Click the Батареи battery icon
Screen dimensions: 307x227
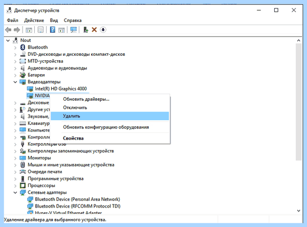point(23,75)
